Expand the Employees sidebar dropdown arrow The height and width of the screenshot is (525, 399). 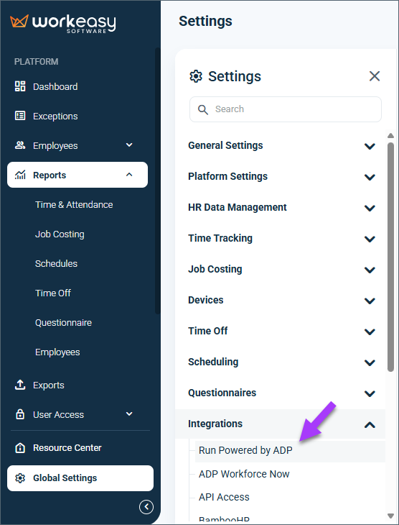[129, 145]
